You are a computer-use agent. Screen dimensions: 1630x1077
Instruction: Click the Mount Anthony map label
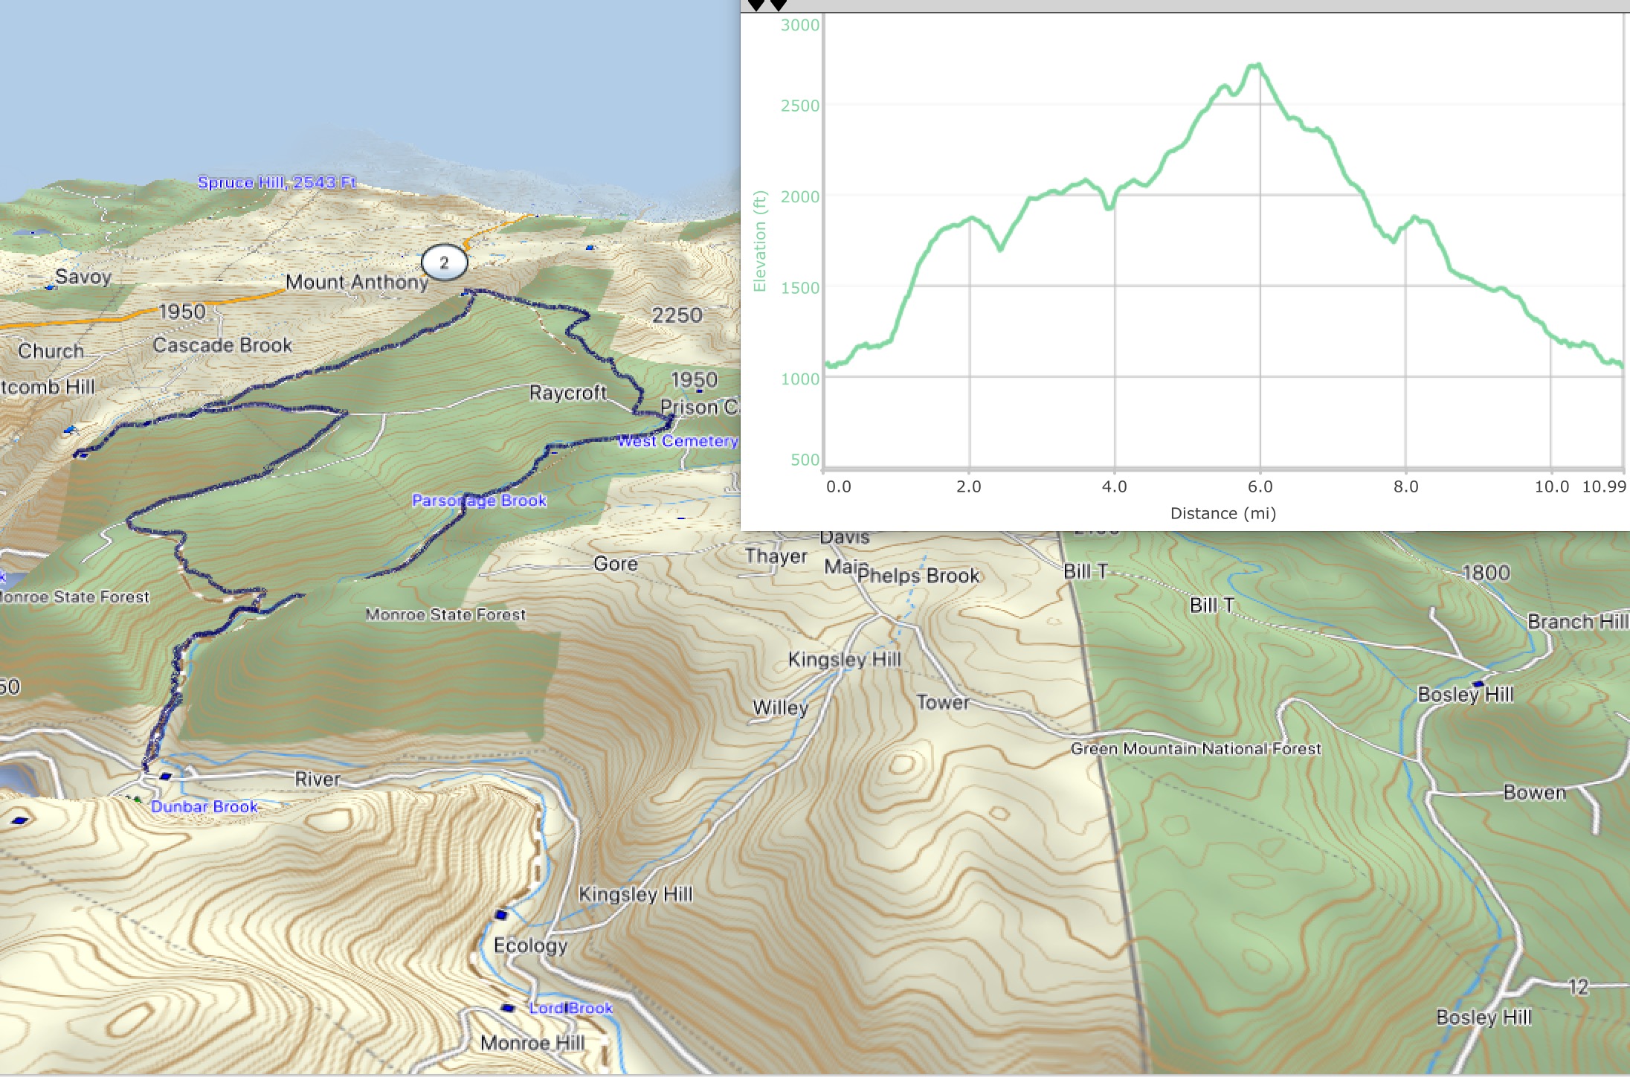(x=357, y=282)
